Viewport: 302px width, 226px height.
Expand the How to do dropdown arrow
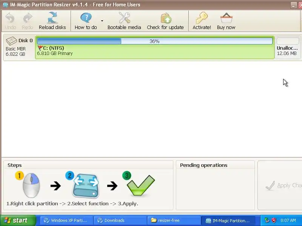pos(102,21)
